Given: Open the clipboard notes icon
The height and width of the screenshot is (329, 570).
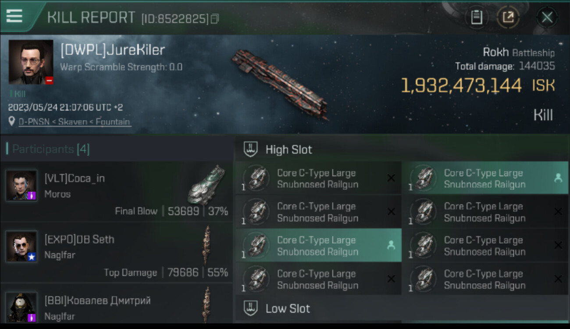Looking at the screenshot, I should pyautogui.click(x=477, y=18).
